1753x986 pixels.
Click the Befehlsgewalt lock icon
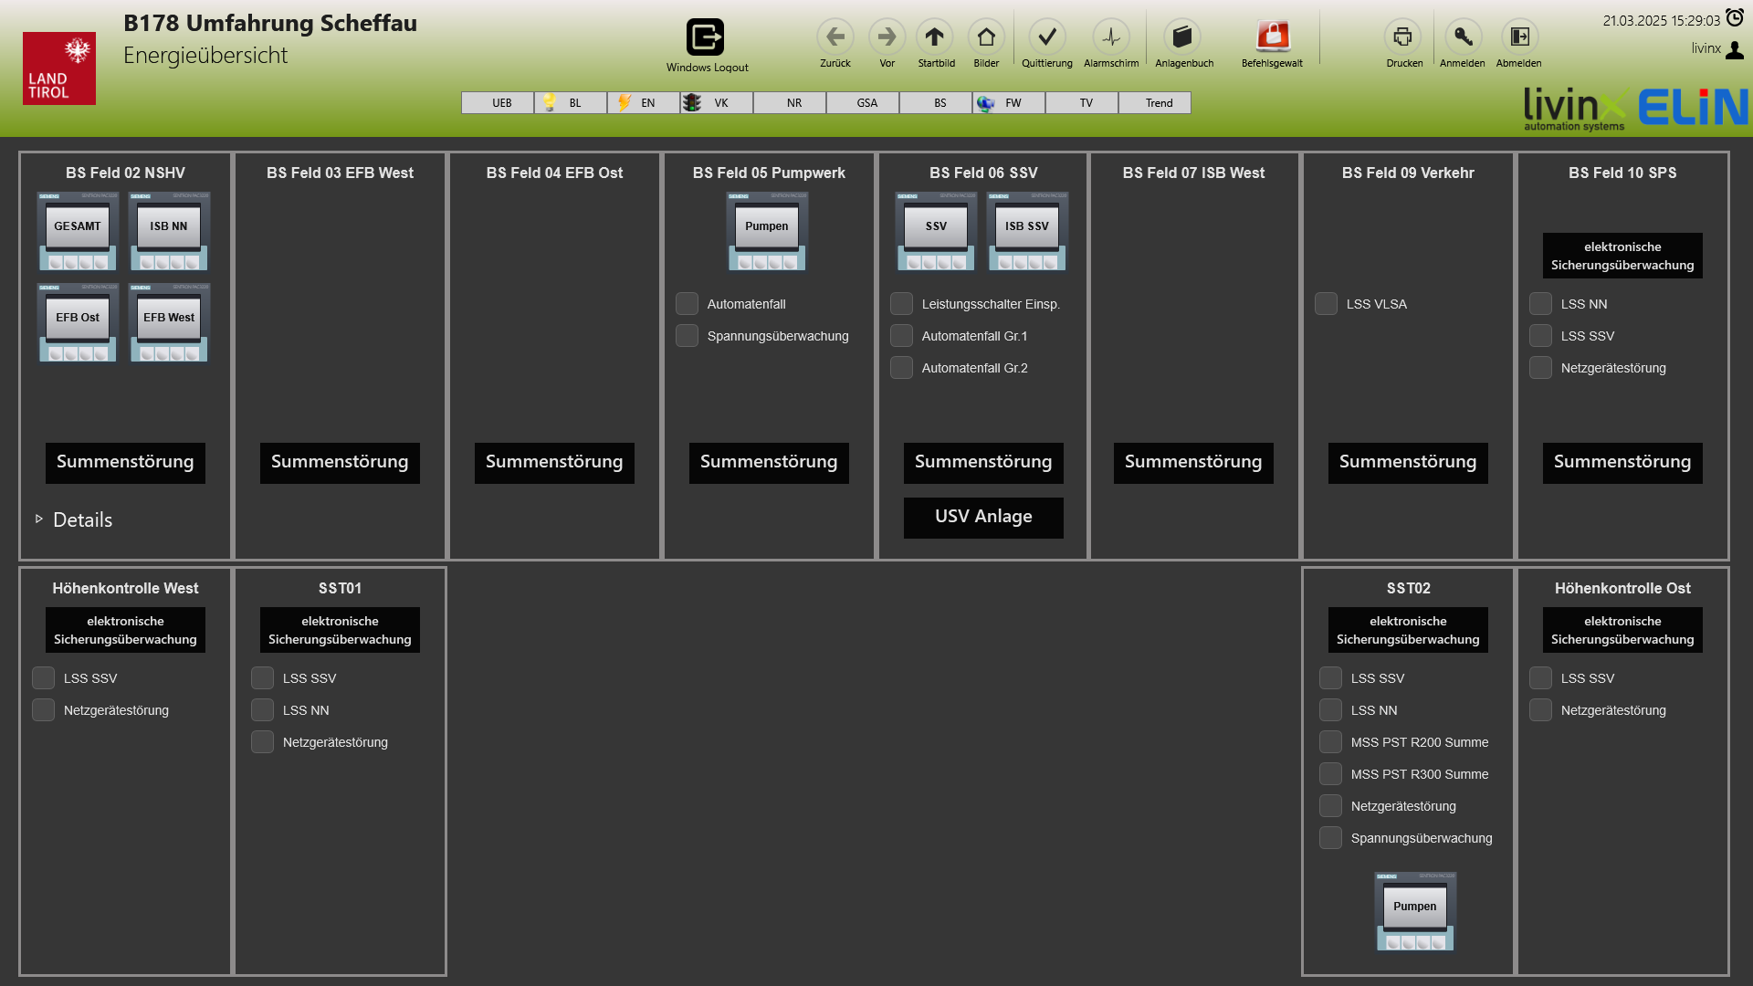tap(1272, 37)
